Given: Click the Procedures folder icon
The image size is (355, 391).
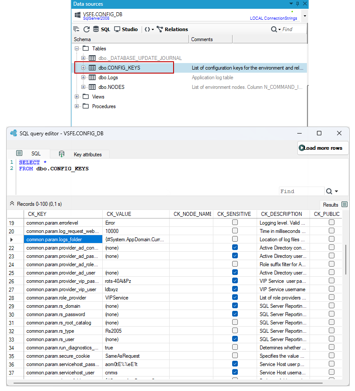Looking at the screenshot, I should coord(86,106).
